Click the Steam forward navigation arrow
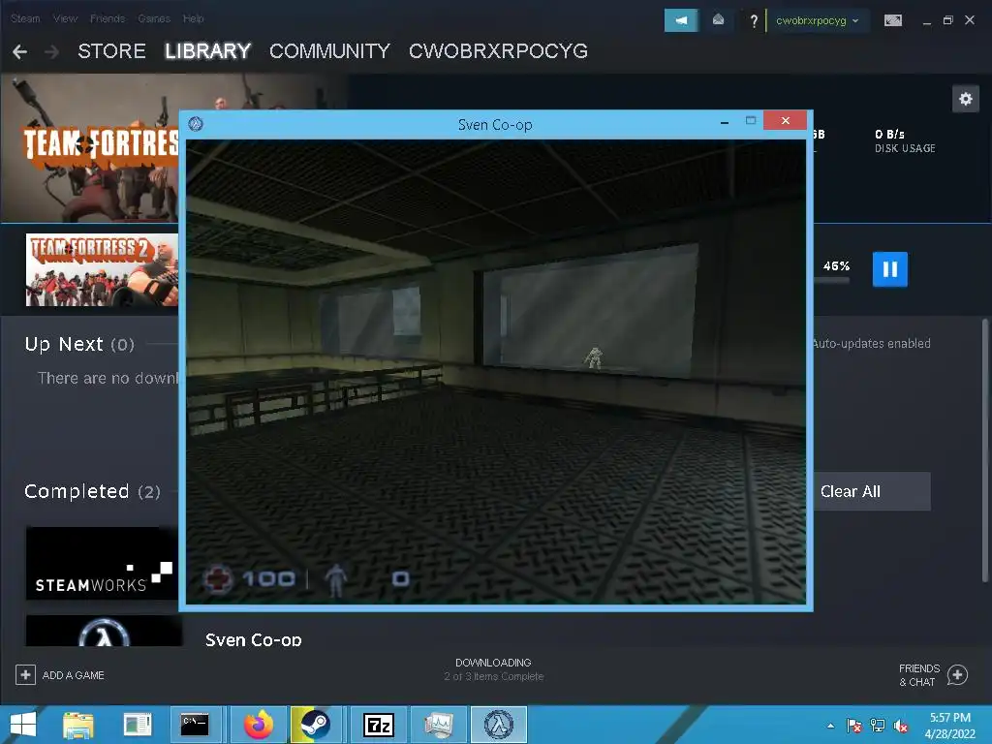The image size is (992, 744). pos(52,52)
